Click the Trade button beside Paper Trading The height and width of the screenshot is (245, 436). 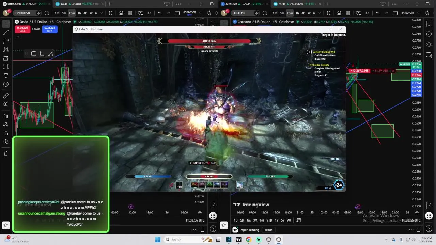pyautogui.click(x=269, y=230)
